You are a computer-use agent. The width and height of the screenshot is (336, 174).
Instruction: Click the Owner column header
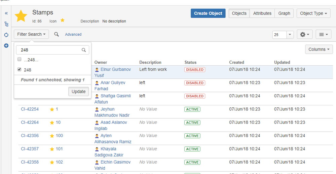click(x=101, y=63)
